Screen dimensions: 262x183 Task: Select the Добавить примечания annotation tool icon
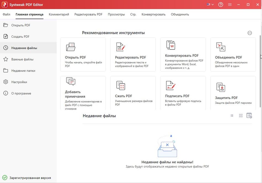71,81
